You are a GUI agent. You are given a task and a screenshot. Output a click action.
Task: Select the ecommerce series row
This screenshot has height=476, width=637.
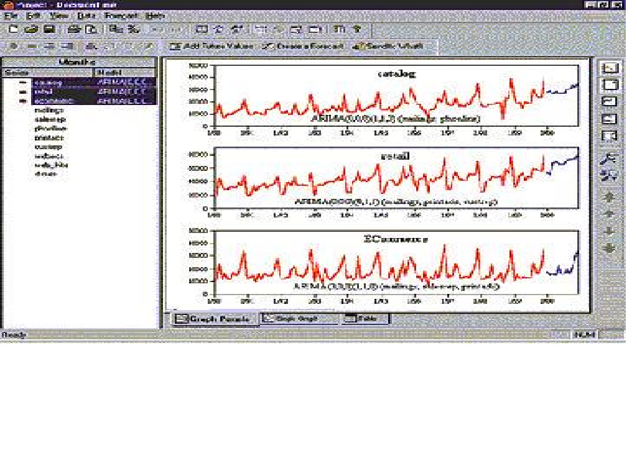tap(94, 100)
